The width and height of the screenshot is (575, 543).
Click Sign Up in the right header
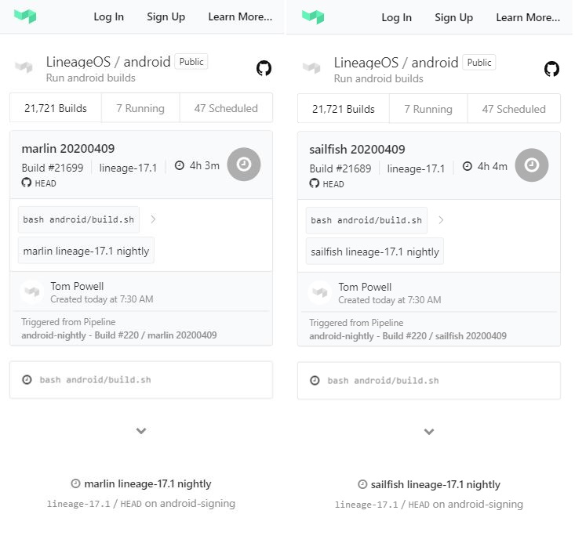[x=454, y=17]
